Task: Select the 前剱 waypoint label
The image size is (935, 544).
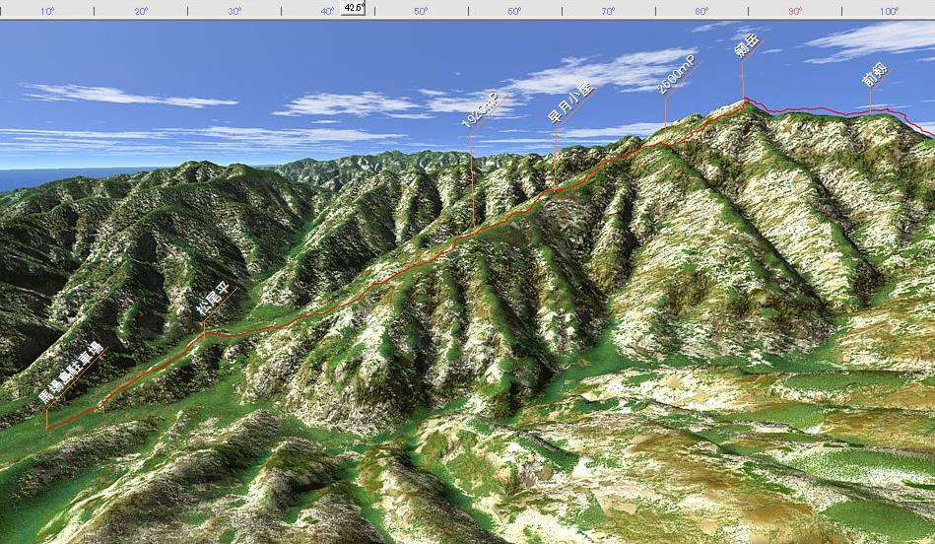Action: tap(875, 74)
